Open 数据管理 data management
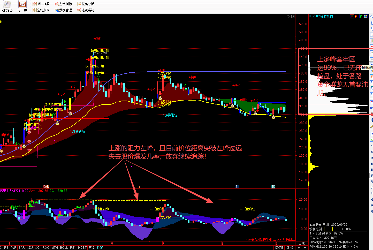 click(x=63, y=10)
